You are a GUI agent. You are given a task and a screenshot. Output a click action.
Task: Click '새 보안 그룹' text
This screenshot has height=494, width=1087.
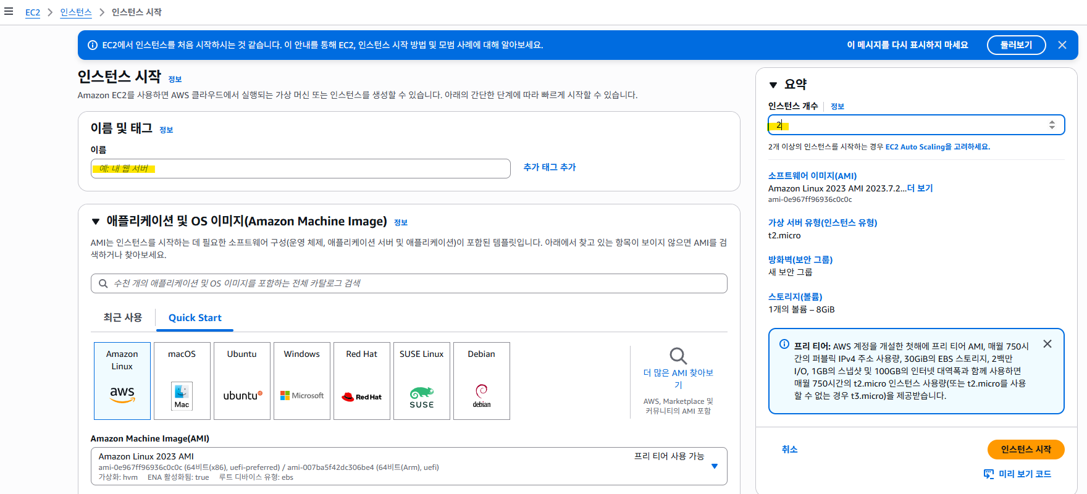[791, 272]
